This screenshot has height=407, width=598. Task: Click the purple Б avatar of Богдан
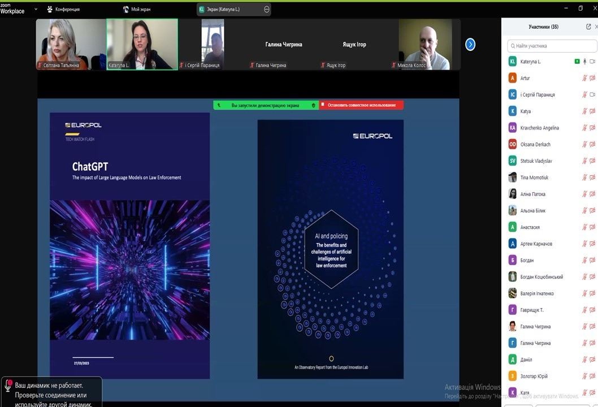coord(513,260)
